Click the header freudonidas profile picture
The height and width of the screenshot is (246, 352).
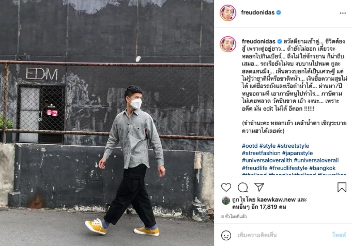[x=228, y=13]
